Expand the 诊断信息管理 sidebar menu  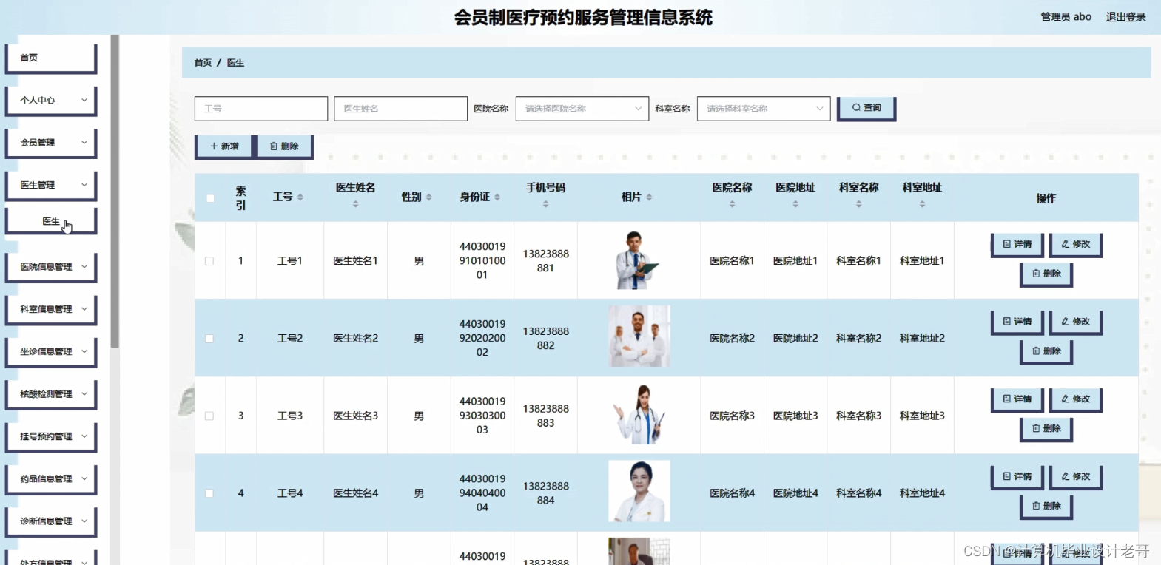pos(51,521)
